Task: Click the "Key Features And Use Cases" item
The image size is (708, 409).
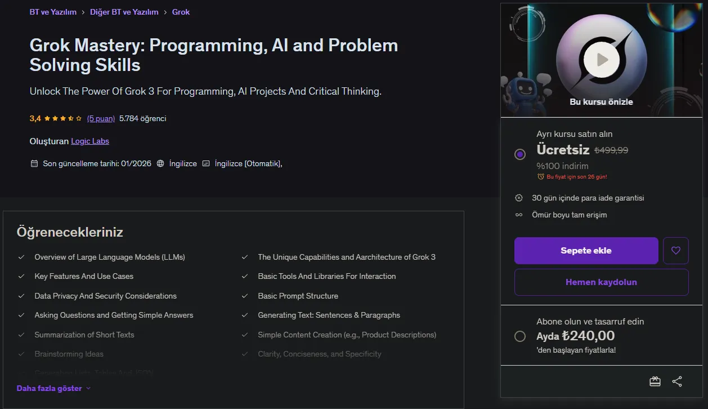Action: click(x=84, y=277)
